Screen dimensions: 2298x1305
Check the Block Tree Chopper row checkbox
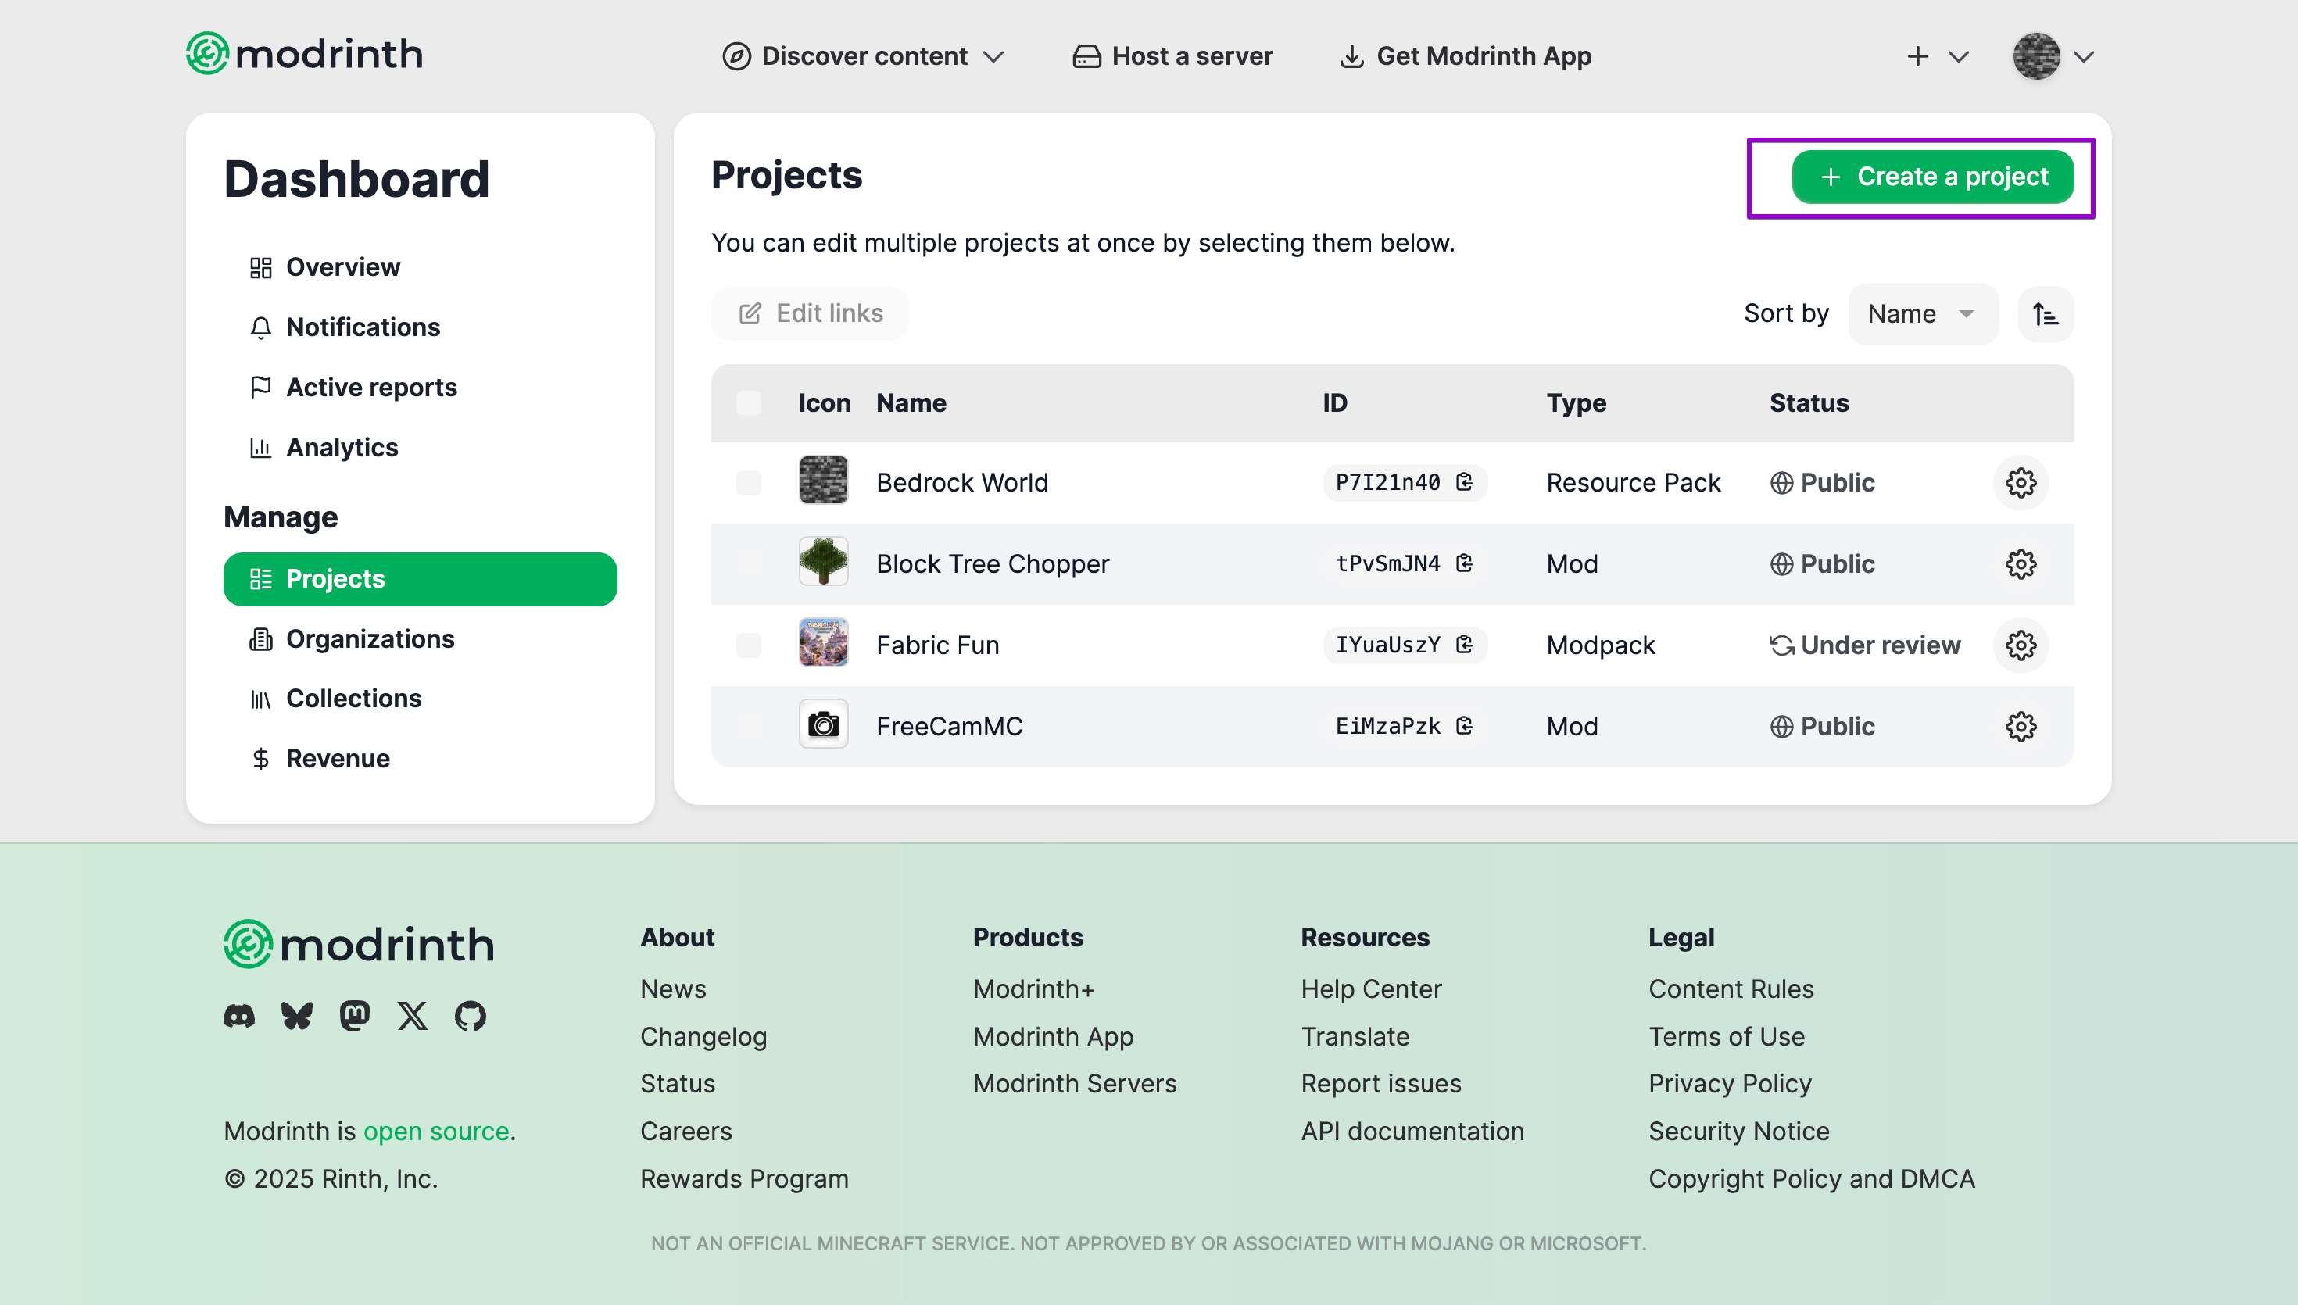tap(748, 563)
